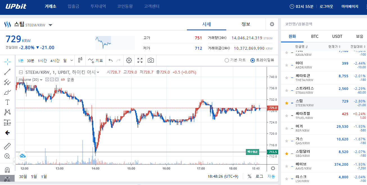
Task: Open the indicators (지표) menu
Action: 95,60
